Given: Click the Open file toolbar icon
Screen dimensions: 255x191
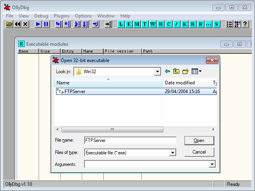Looking at the screenshot, I should click(9, 24).
